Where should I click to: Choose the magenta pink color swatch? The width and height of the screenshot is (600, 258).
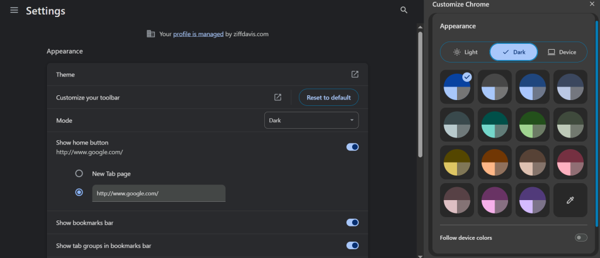click(x=495, y=200)
